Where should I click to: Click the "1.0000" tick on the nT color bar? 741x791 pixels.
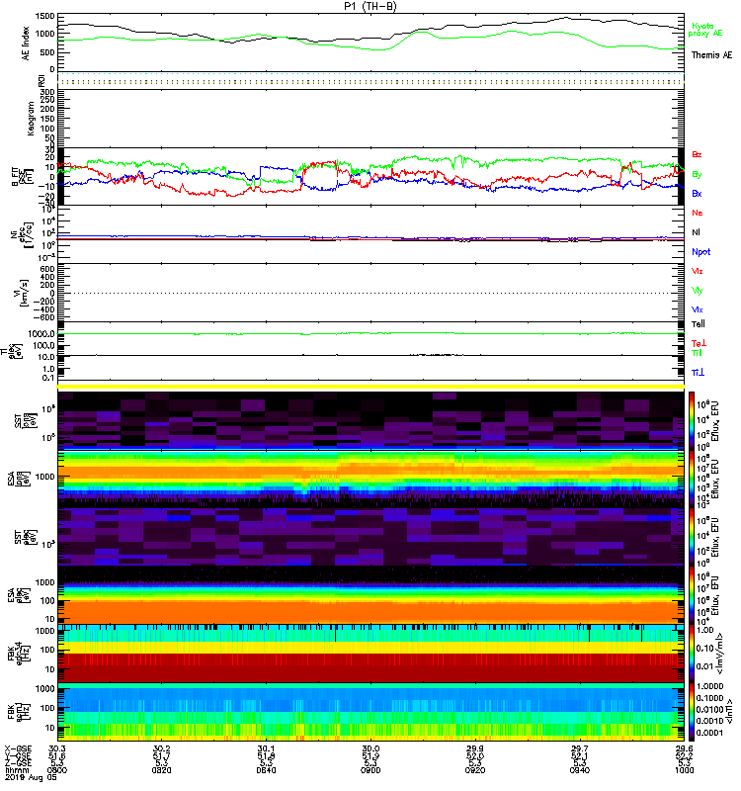pos(709,686)
